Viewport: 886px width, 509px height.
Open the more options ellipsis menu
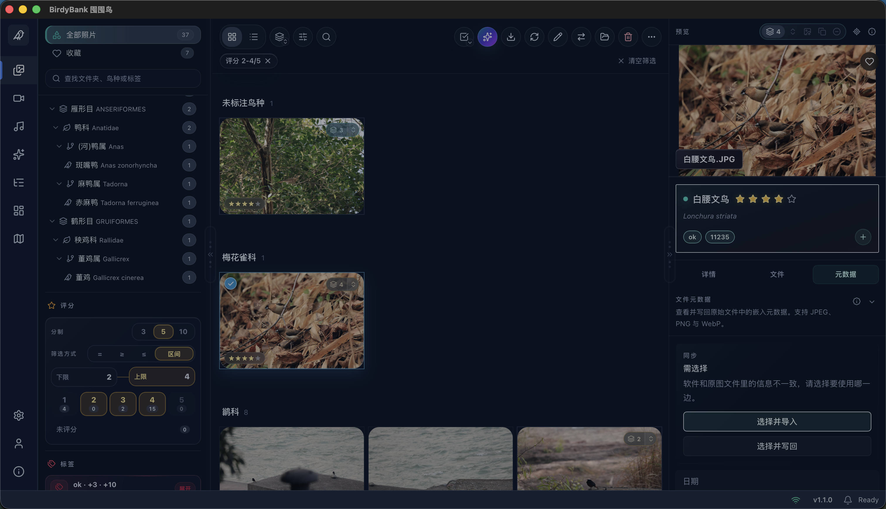[651, 37]
